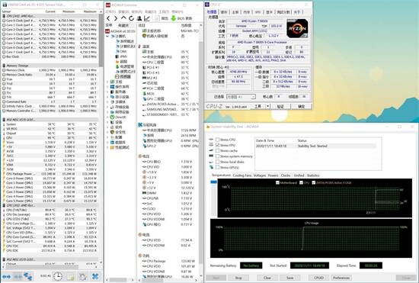Switch to the Cooling Fans tab

pos(242,175)
